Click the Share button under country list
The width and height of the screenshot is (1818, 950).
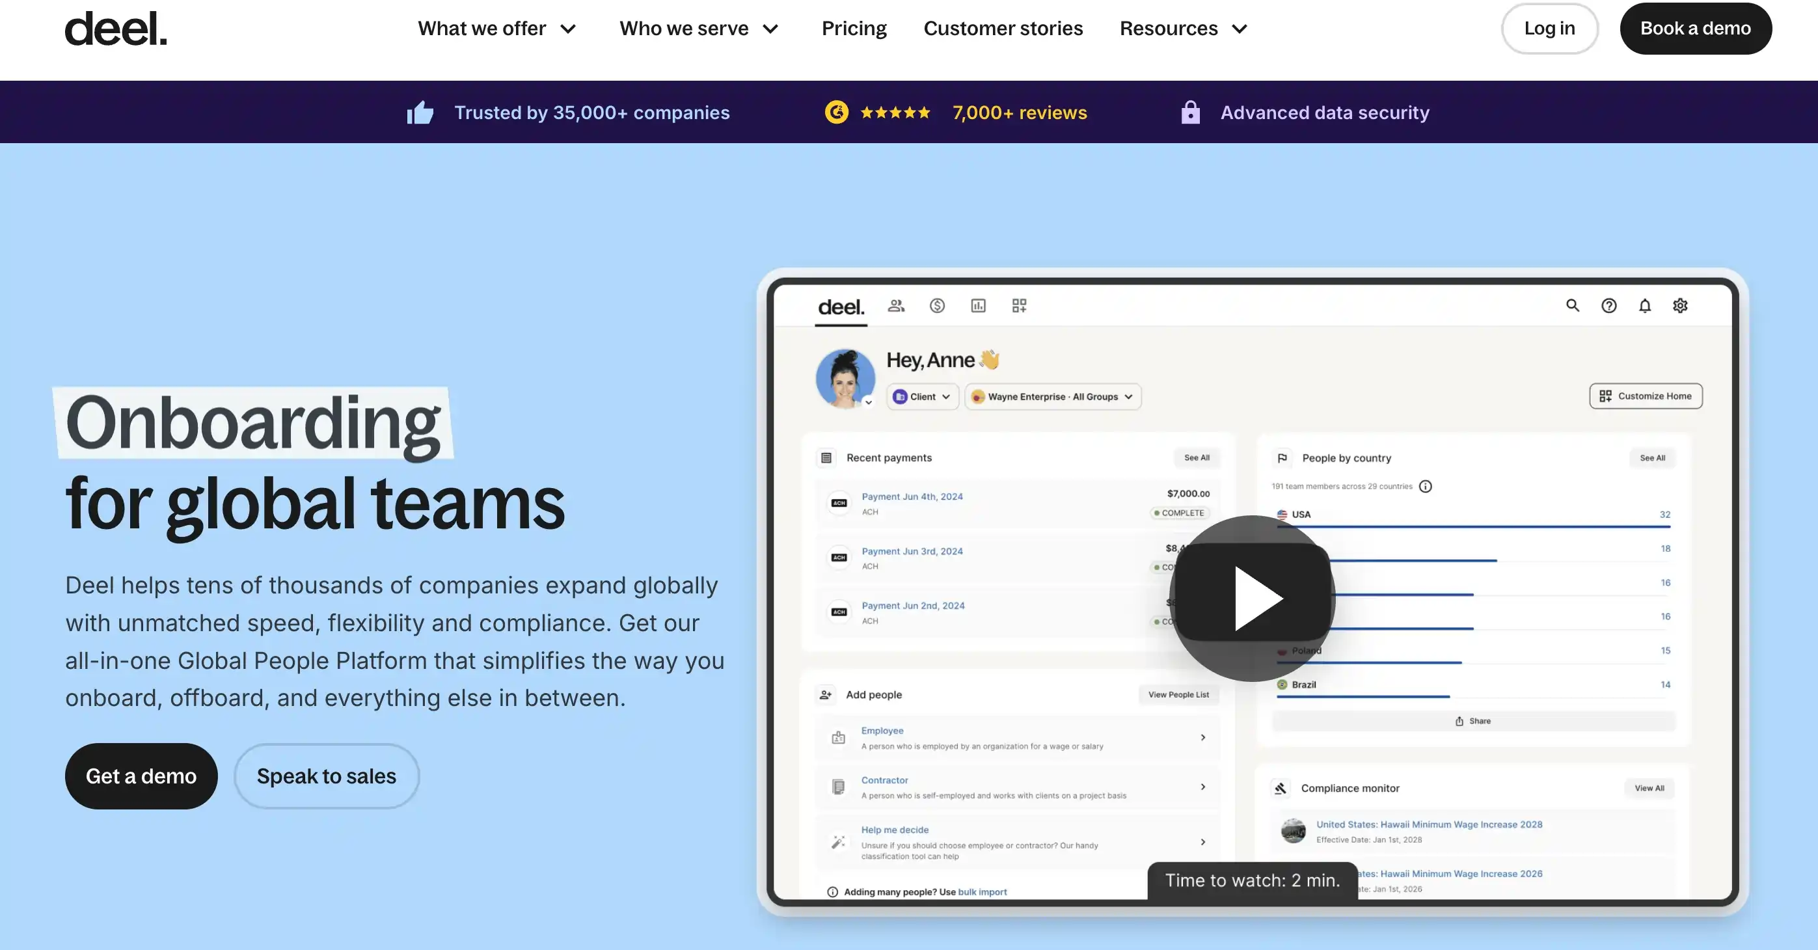pyautogui.click(x=1474, y=722)
